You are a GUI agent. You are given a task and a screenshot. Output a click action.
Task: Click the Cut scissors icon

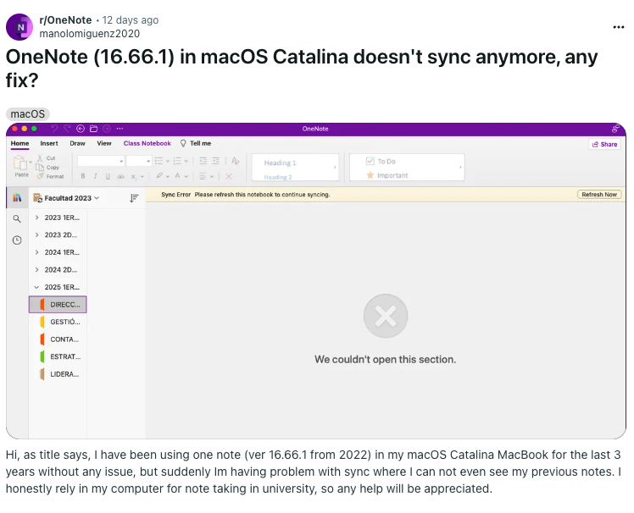[x=40, y=158]
